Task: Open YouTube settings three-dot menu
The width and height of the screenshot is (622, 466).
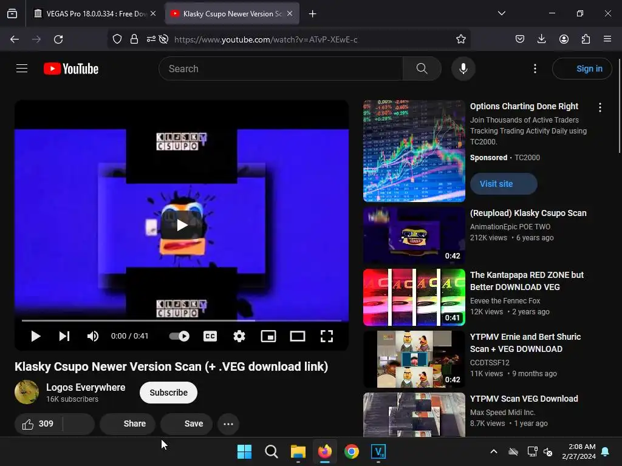Action: 535,69
